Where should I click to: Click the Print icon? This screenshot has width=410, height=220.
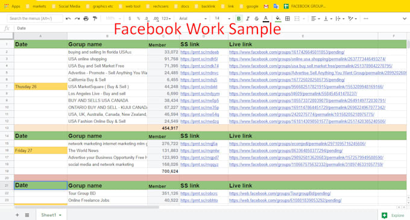pos(86,19)
